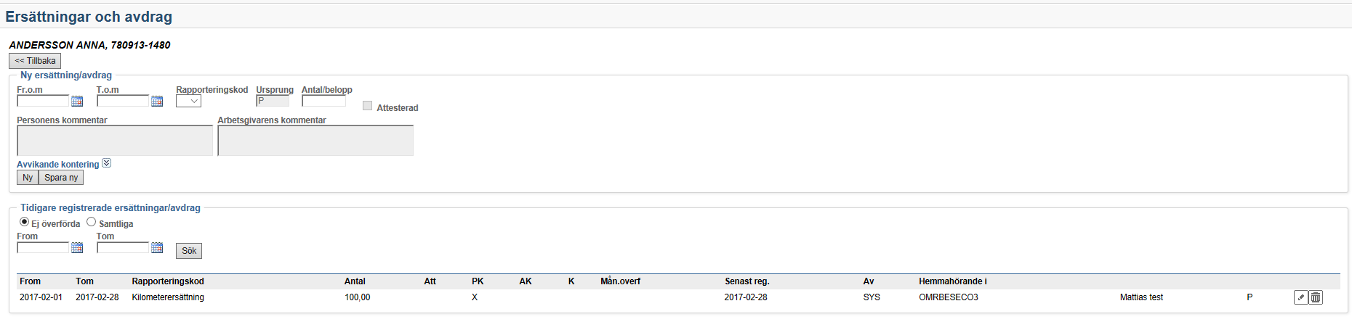This screenshot has width=1352, height=322.
Task: Click the Ny button
Action: (28, 178)
